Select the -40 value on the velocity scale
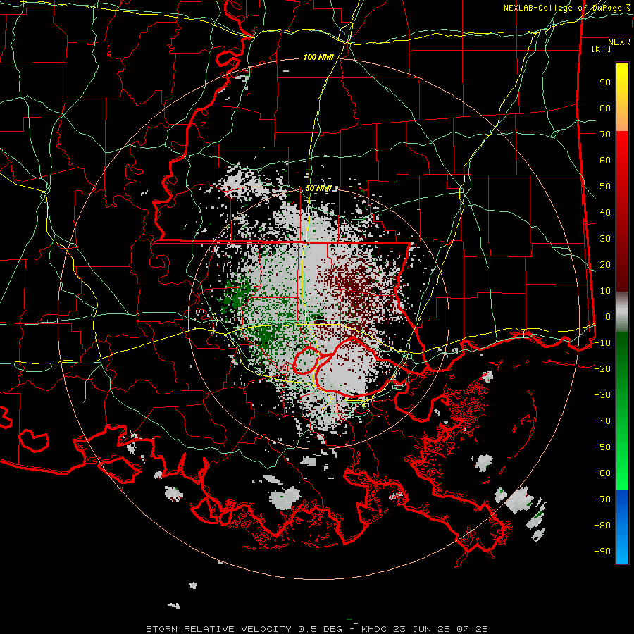The height and width of the screenshot is (634, 634). click(x=602, y=421)
